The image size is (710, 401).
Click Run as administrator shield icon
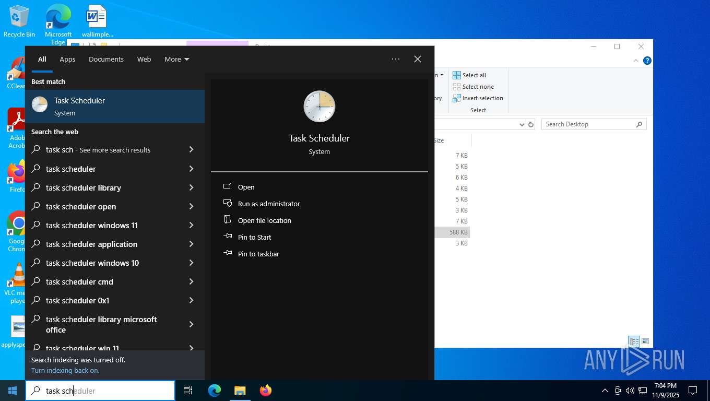pos(228,203)
